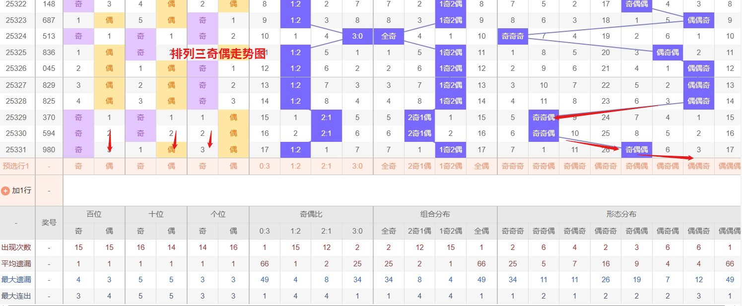Click the 组合分布 column group header
Screen dimensions: 742x306
pos(435,214)
